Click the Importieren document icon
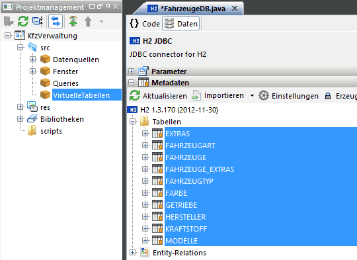 196,95
